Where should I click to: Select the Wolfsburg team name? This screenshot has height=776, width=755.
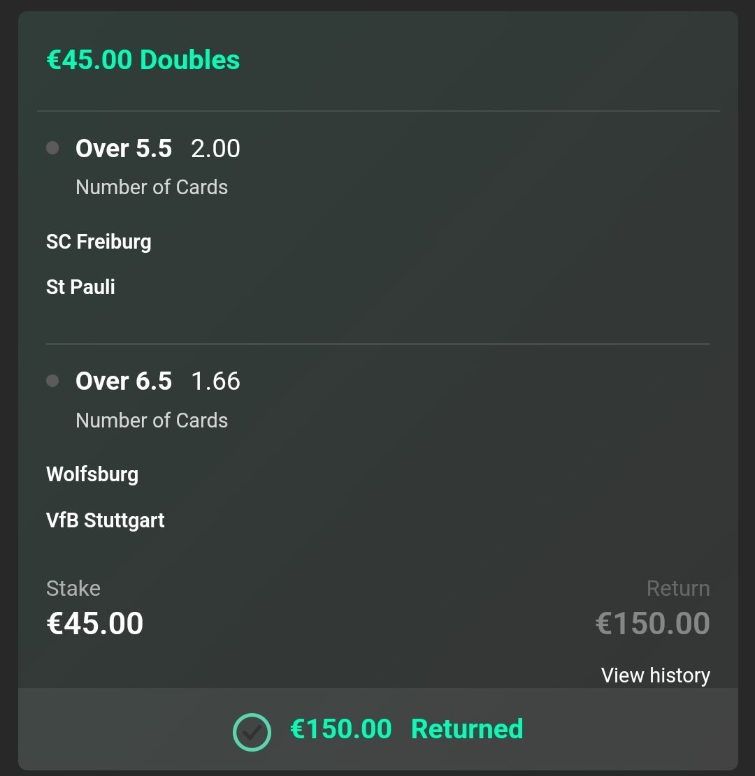pyautogui.click(x=92, y=474)
